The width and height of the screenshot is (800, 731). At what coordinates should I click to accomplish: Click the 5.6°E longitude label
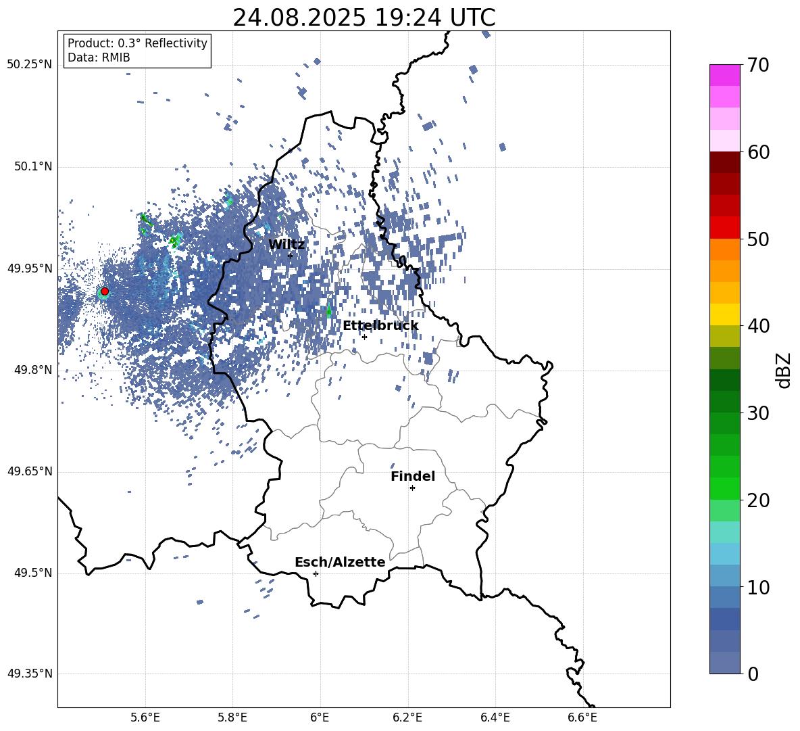tap(145, 717)
